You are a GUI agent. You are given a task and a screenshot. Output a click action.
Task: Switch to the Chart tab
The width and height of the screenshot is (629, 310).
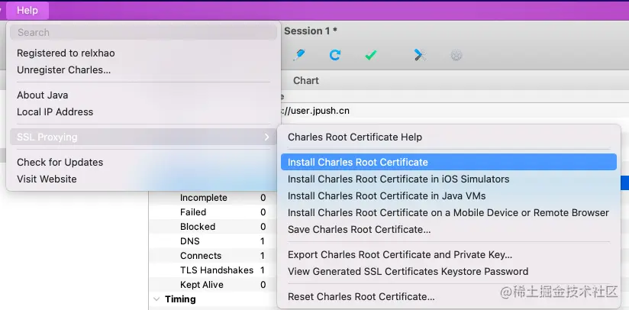tap(305, 81)
